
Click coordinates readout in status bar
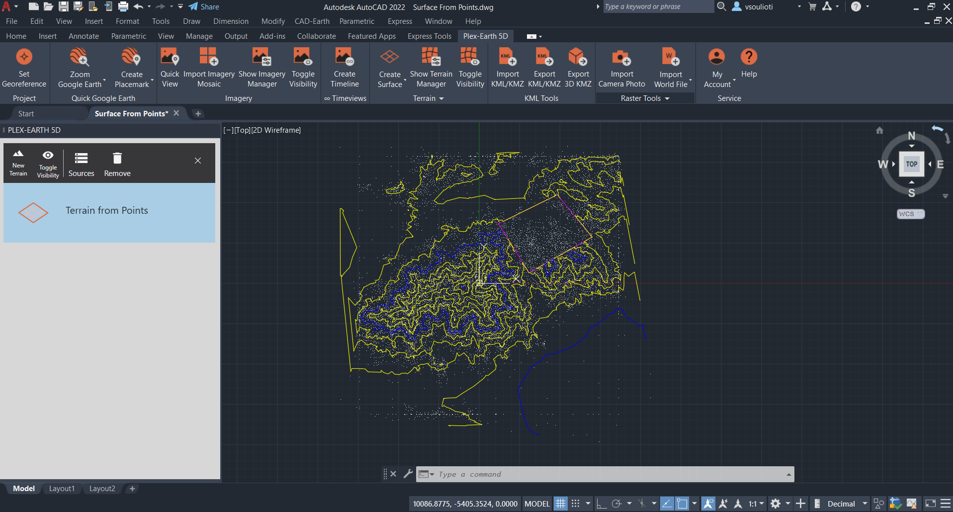[465, 504]
